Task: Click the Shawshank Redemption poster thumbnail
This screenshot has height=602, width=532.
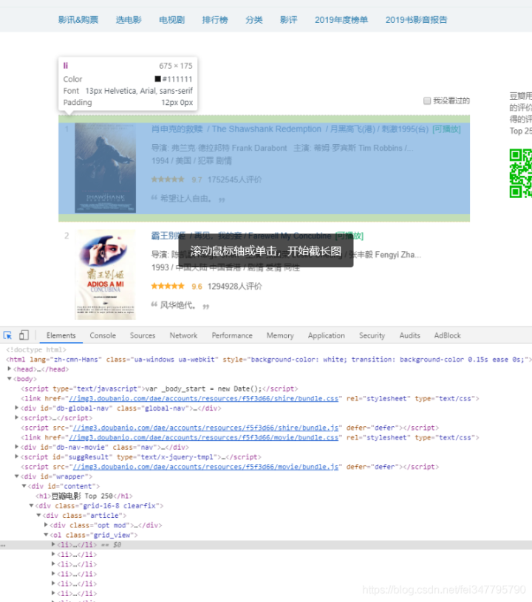Action: pos(105,168)
